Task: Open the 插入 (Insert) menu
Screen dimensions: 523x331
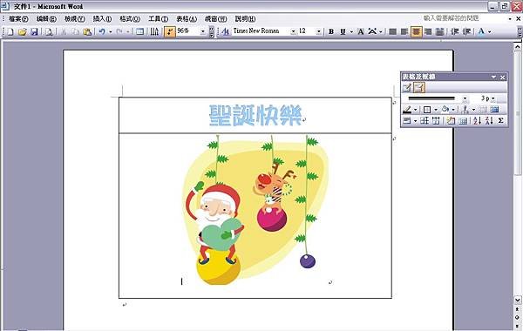Action: click(102, 19)
